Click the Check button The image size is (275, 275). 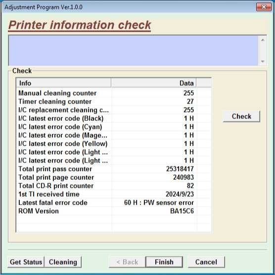pos(241,116)
